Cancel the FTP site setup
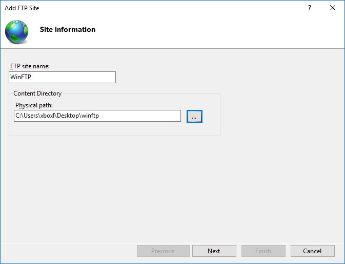The width and height of the screenshot is (345, 264). tap(312, 251)
